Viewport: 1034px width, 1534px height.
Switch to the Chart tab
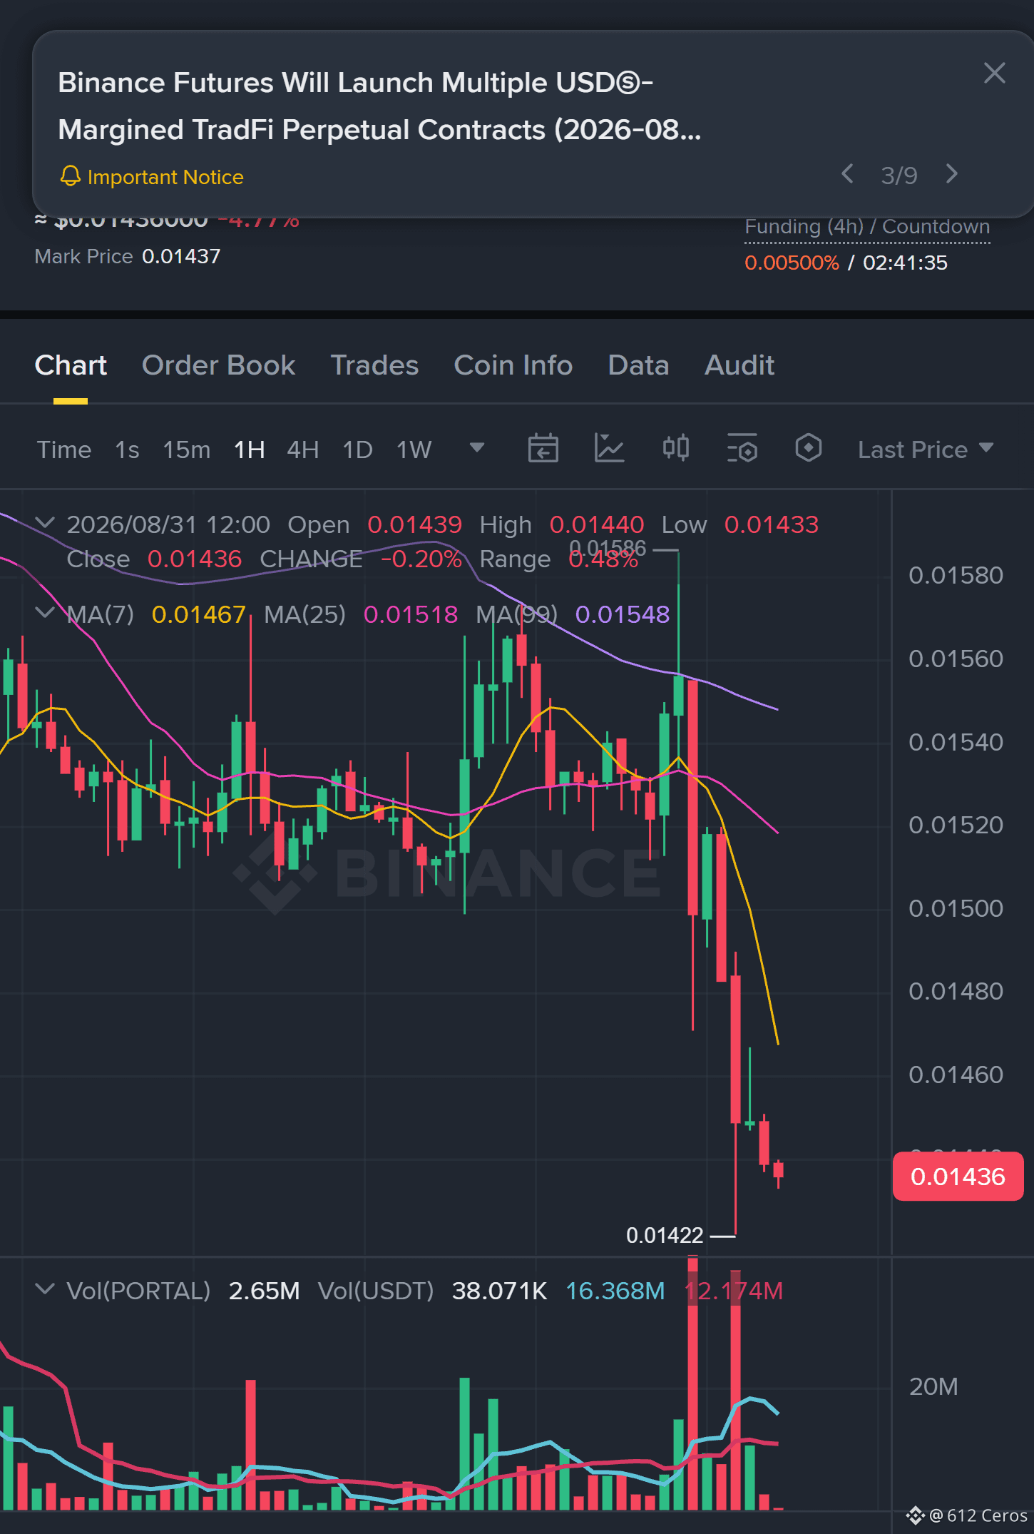coord(71,365)
